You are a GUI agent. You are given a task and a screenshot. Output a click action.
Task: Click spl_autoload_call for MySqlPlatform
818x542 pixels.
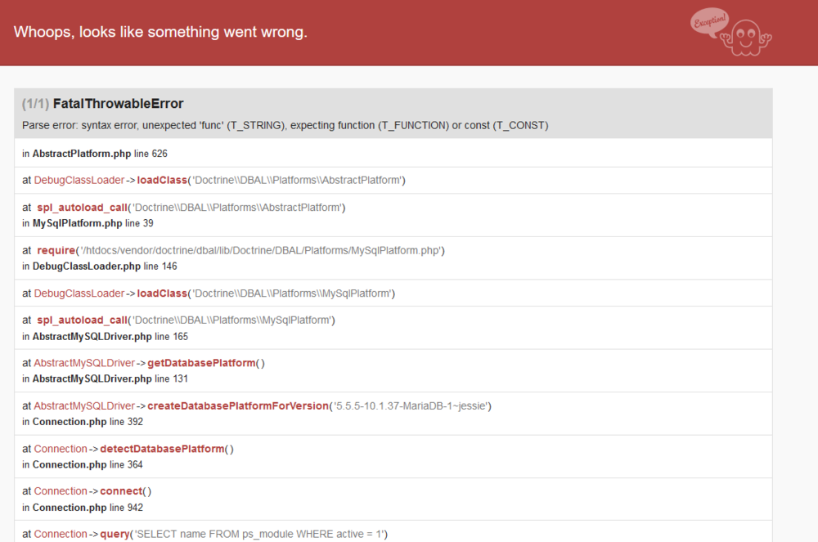tap(83, 320)
